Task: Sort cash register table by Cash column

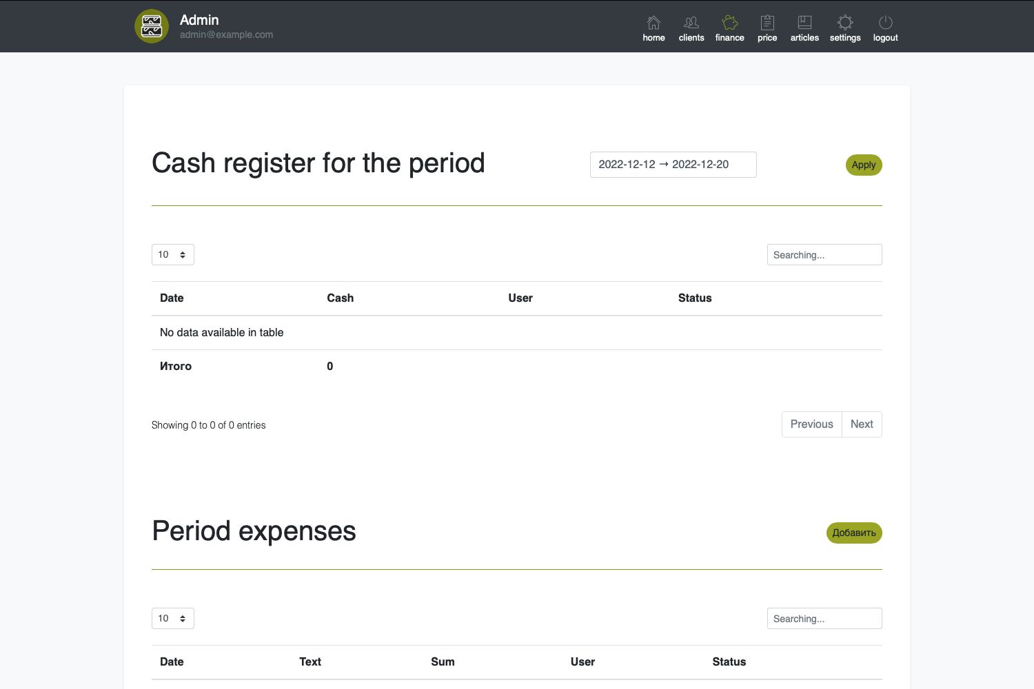Action: coord(340,298)
